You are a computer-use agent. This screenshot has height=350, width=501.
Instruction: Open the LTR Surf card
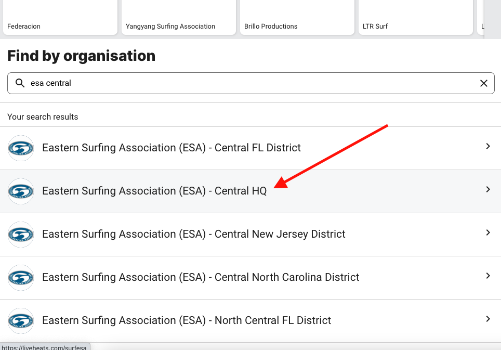[416, 17]
